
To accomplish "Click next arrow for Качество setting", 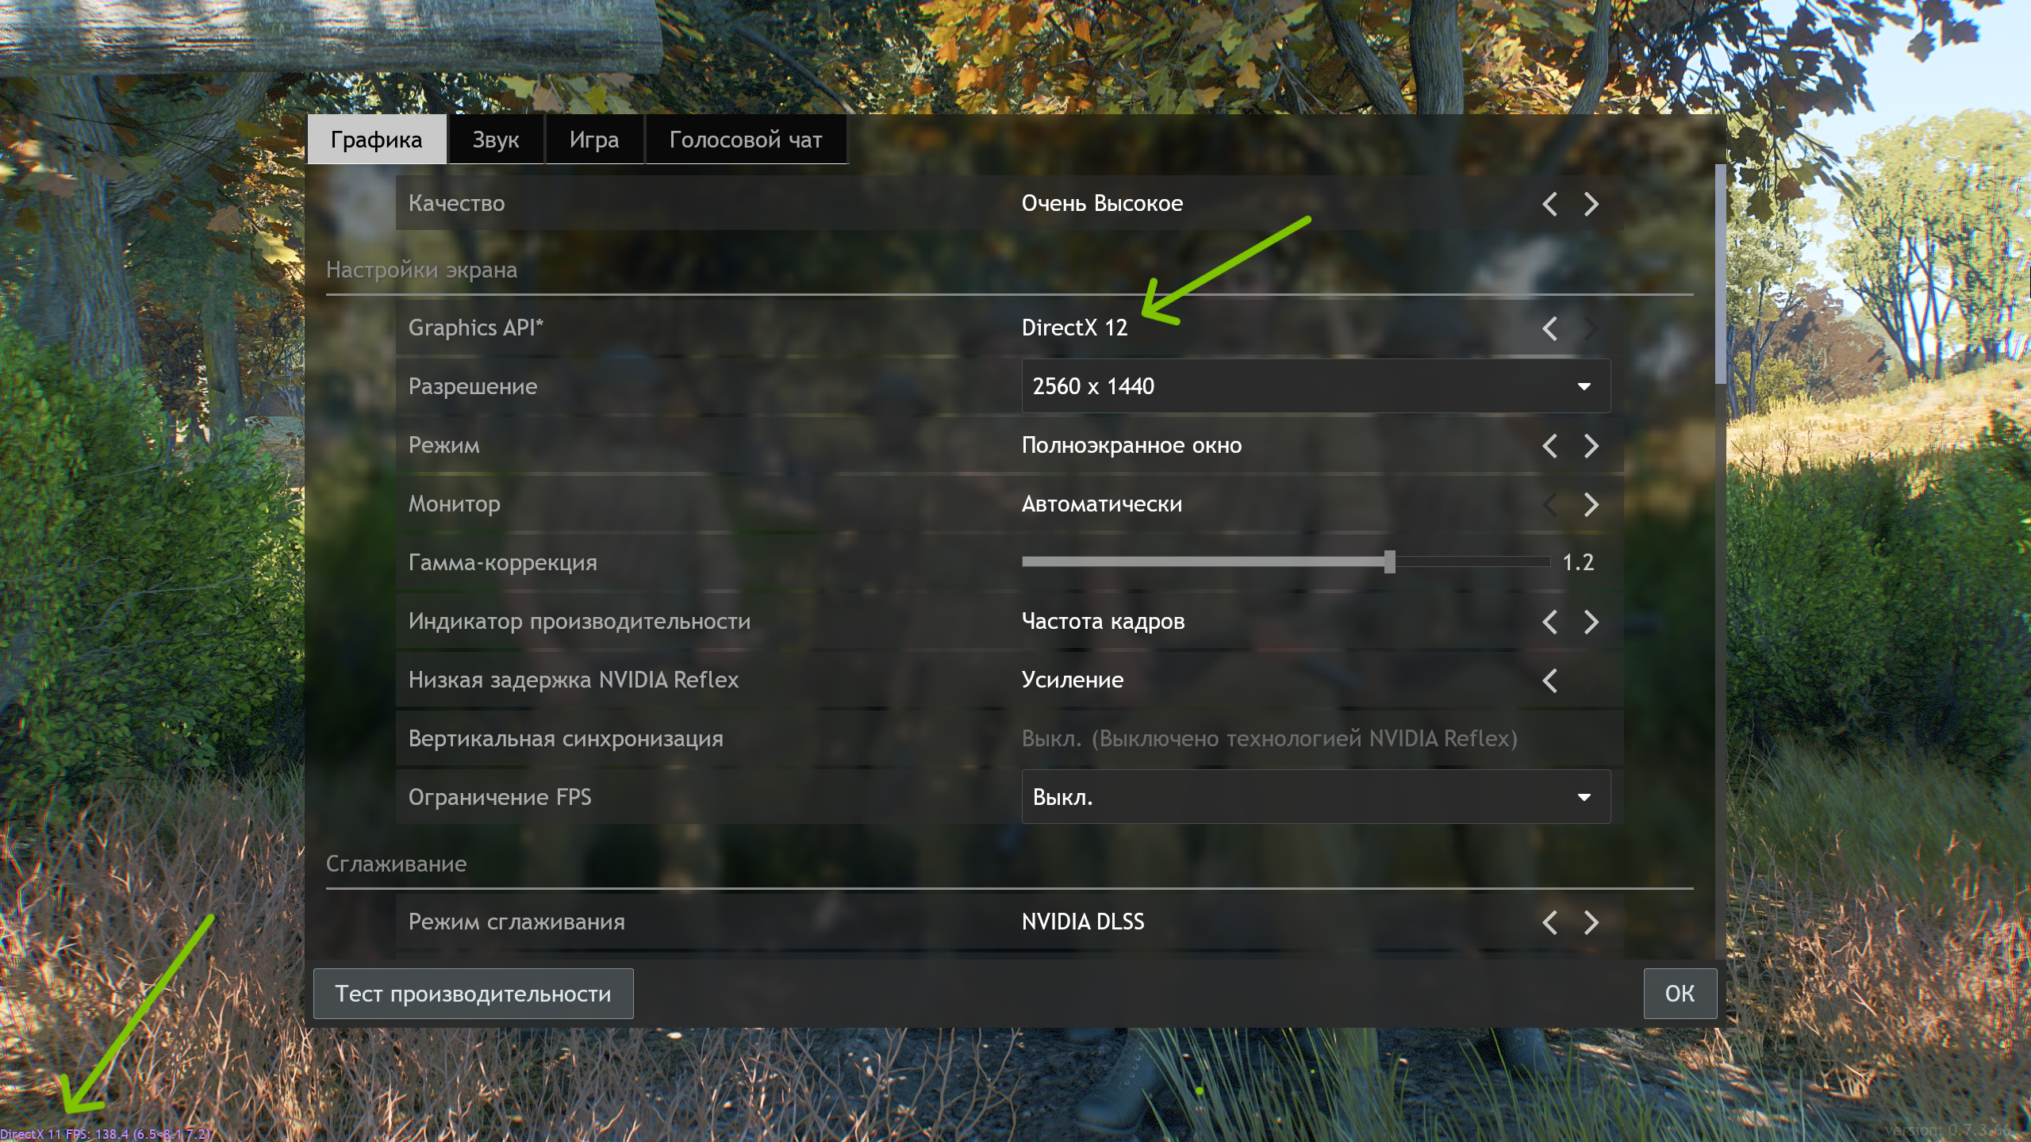I will [x=1591, y=204].
